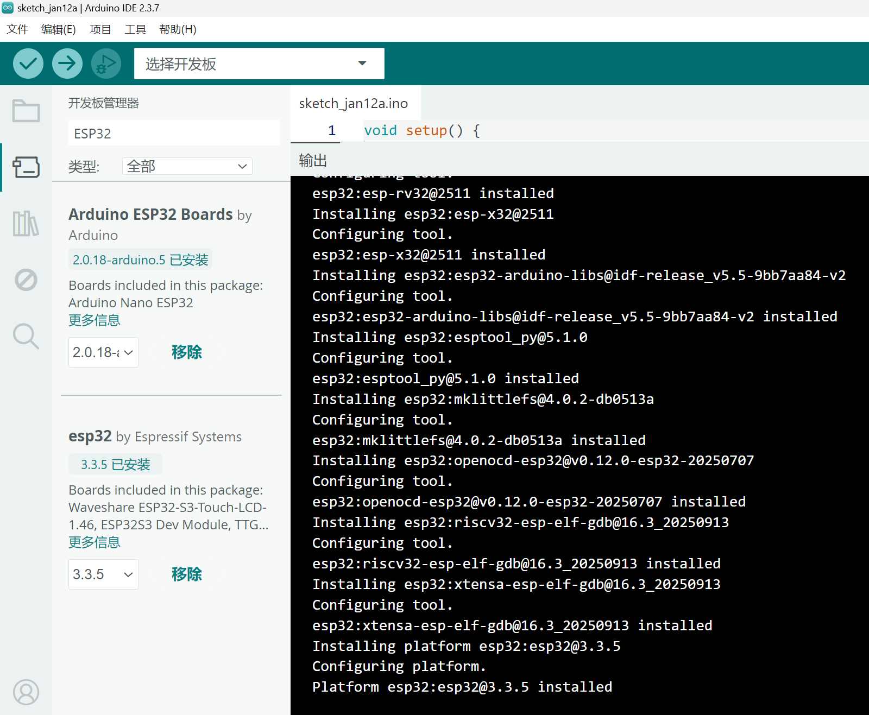Click the ESP32 boards search field
The height and width of the screenshot is (715, 869).
coord(174,133)
